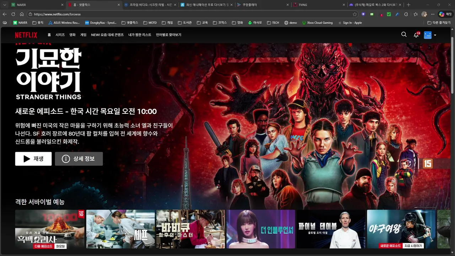Open Netflix search with magnifier icon
The height and width of the screenshot is (256, 455).
404,34
